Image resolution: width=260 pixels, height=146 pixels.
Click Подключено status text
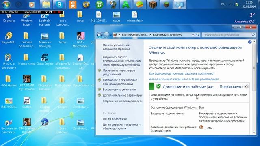(x=231, y=86)
